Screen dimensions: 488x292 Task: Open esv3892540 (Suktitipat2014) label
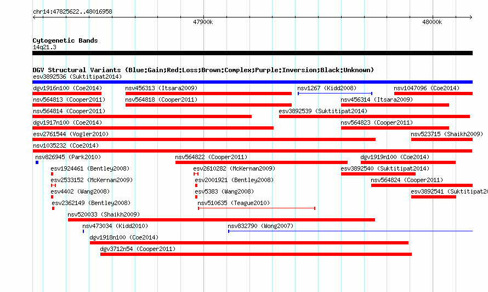[385, 168]
